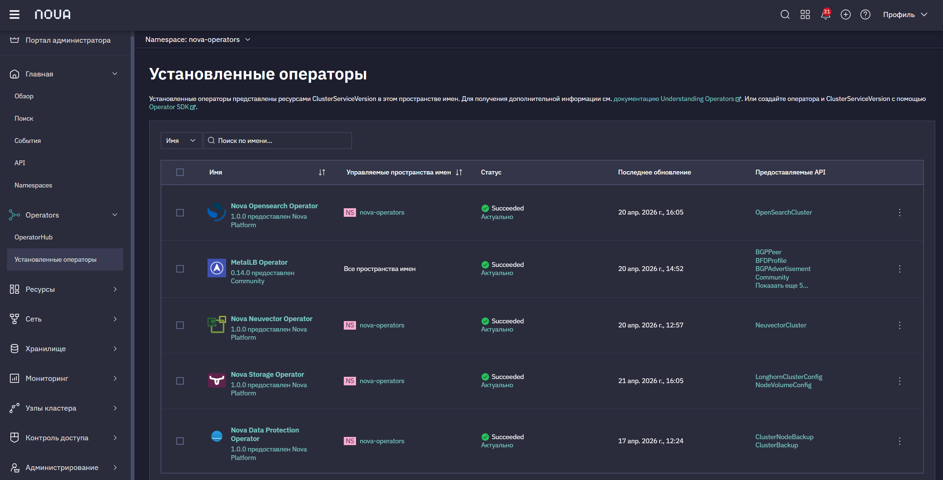Click the MetalLB Operator logo
This screenshot has height=480, width=943.
[x=216, y=268]
